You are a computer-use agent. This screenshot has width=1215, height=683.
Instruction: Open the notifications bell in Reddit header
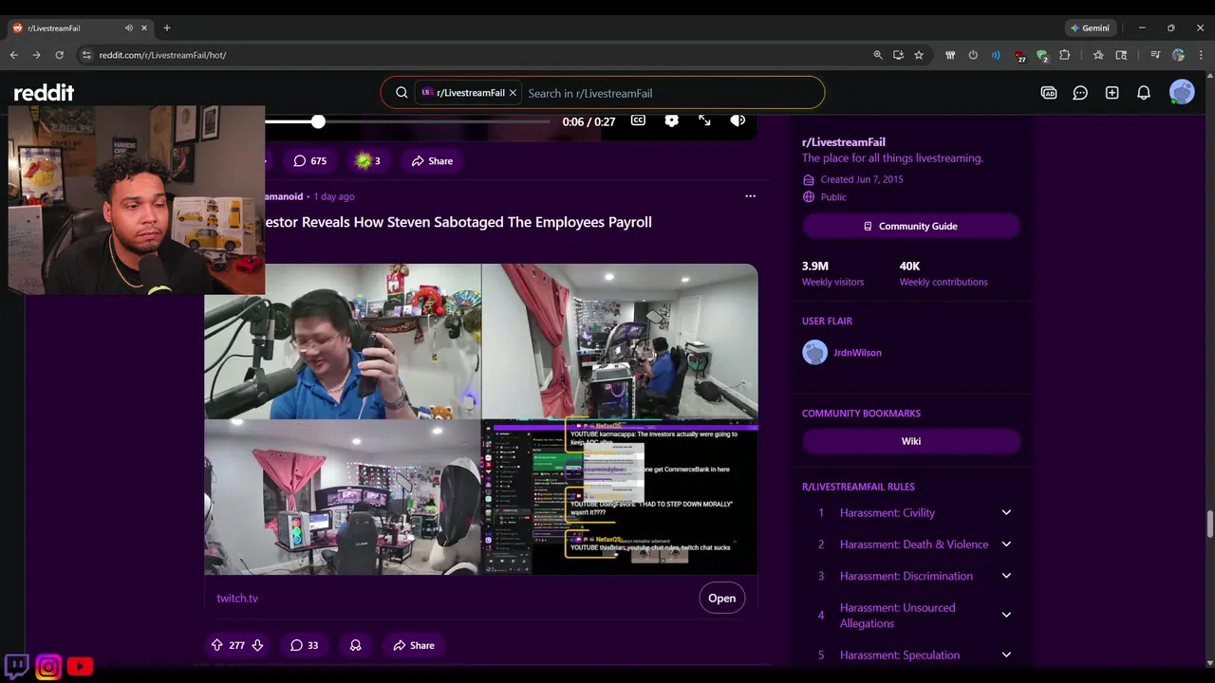coord(1144,93)
